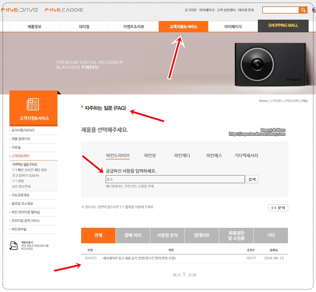
Task: Click the registration date 2018-08-13
Action: pos(274,258)
